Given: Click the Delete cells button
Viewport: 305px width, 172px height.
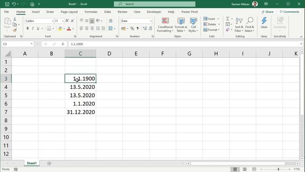Looking at the screenshot, I should [212, 24].
